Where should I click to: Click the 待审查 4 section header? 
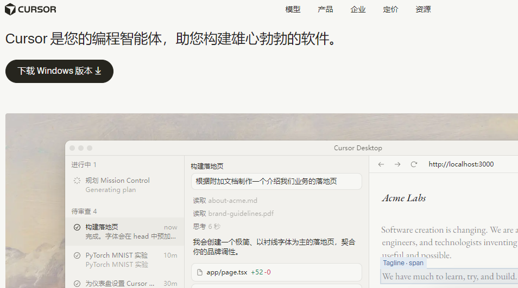tap(84, 212)
